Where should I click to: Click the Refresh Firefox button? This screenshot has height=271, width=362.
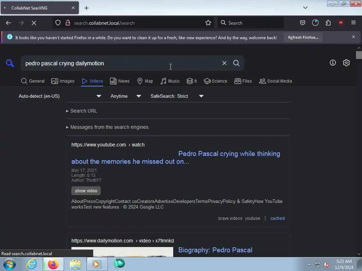click(303, 37)
